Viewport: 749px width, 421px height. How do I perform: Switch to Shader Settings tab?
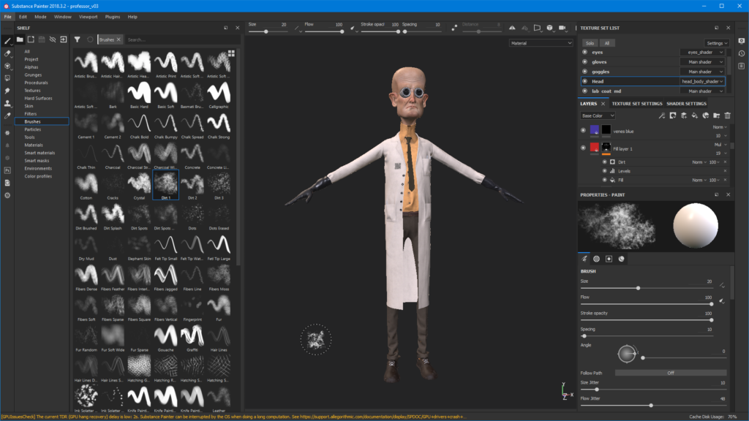click(686, 104)
